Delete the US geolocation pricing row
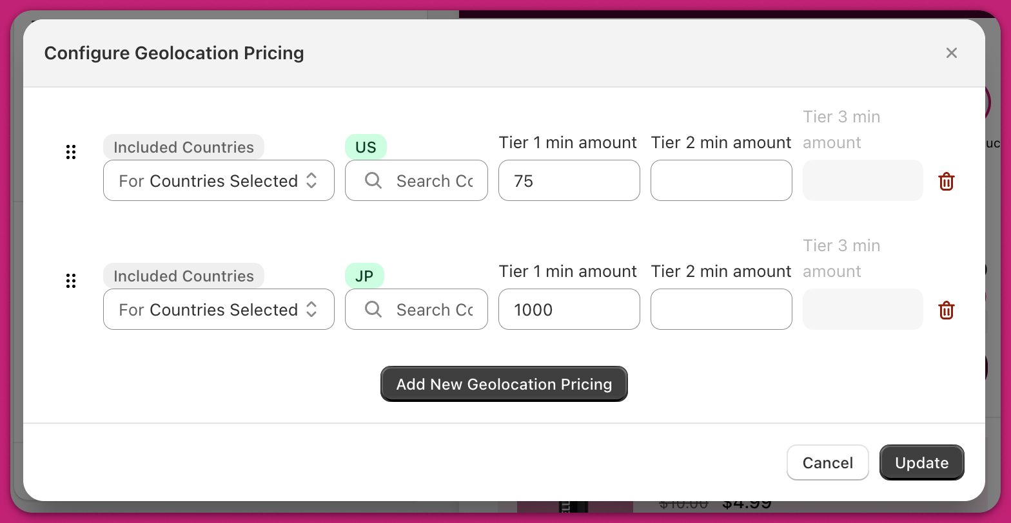 coord(946,181)
